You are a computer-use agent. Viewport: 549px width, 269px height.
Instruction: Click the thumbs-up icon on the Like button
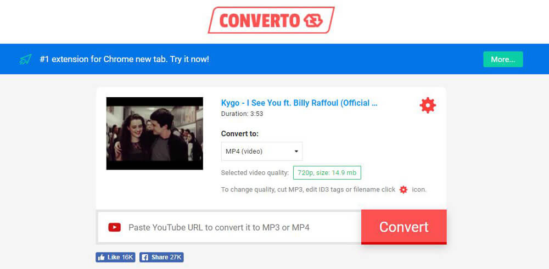[x=102, y=257]
